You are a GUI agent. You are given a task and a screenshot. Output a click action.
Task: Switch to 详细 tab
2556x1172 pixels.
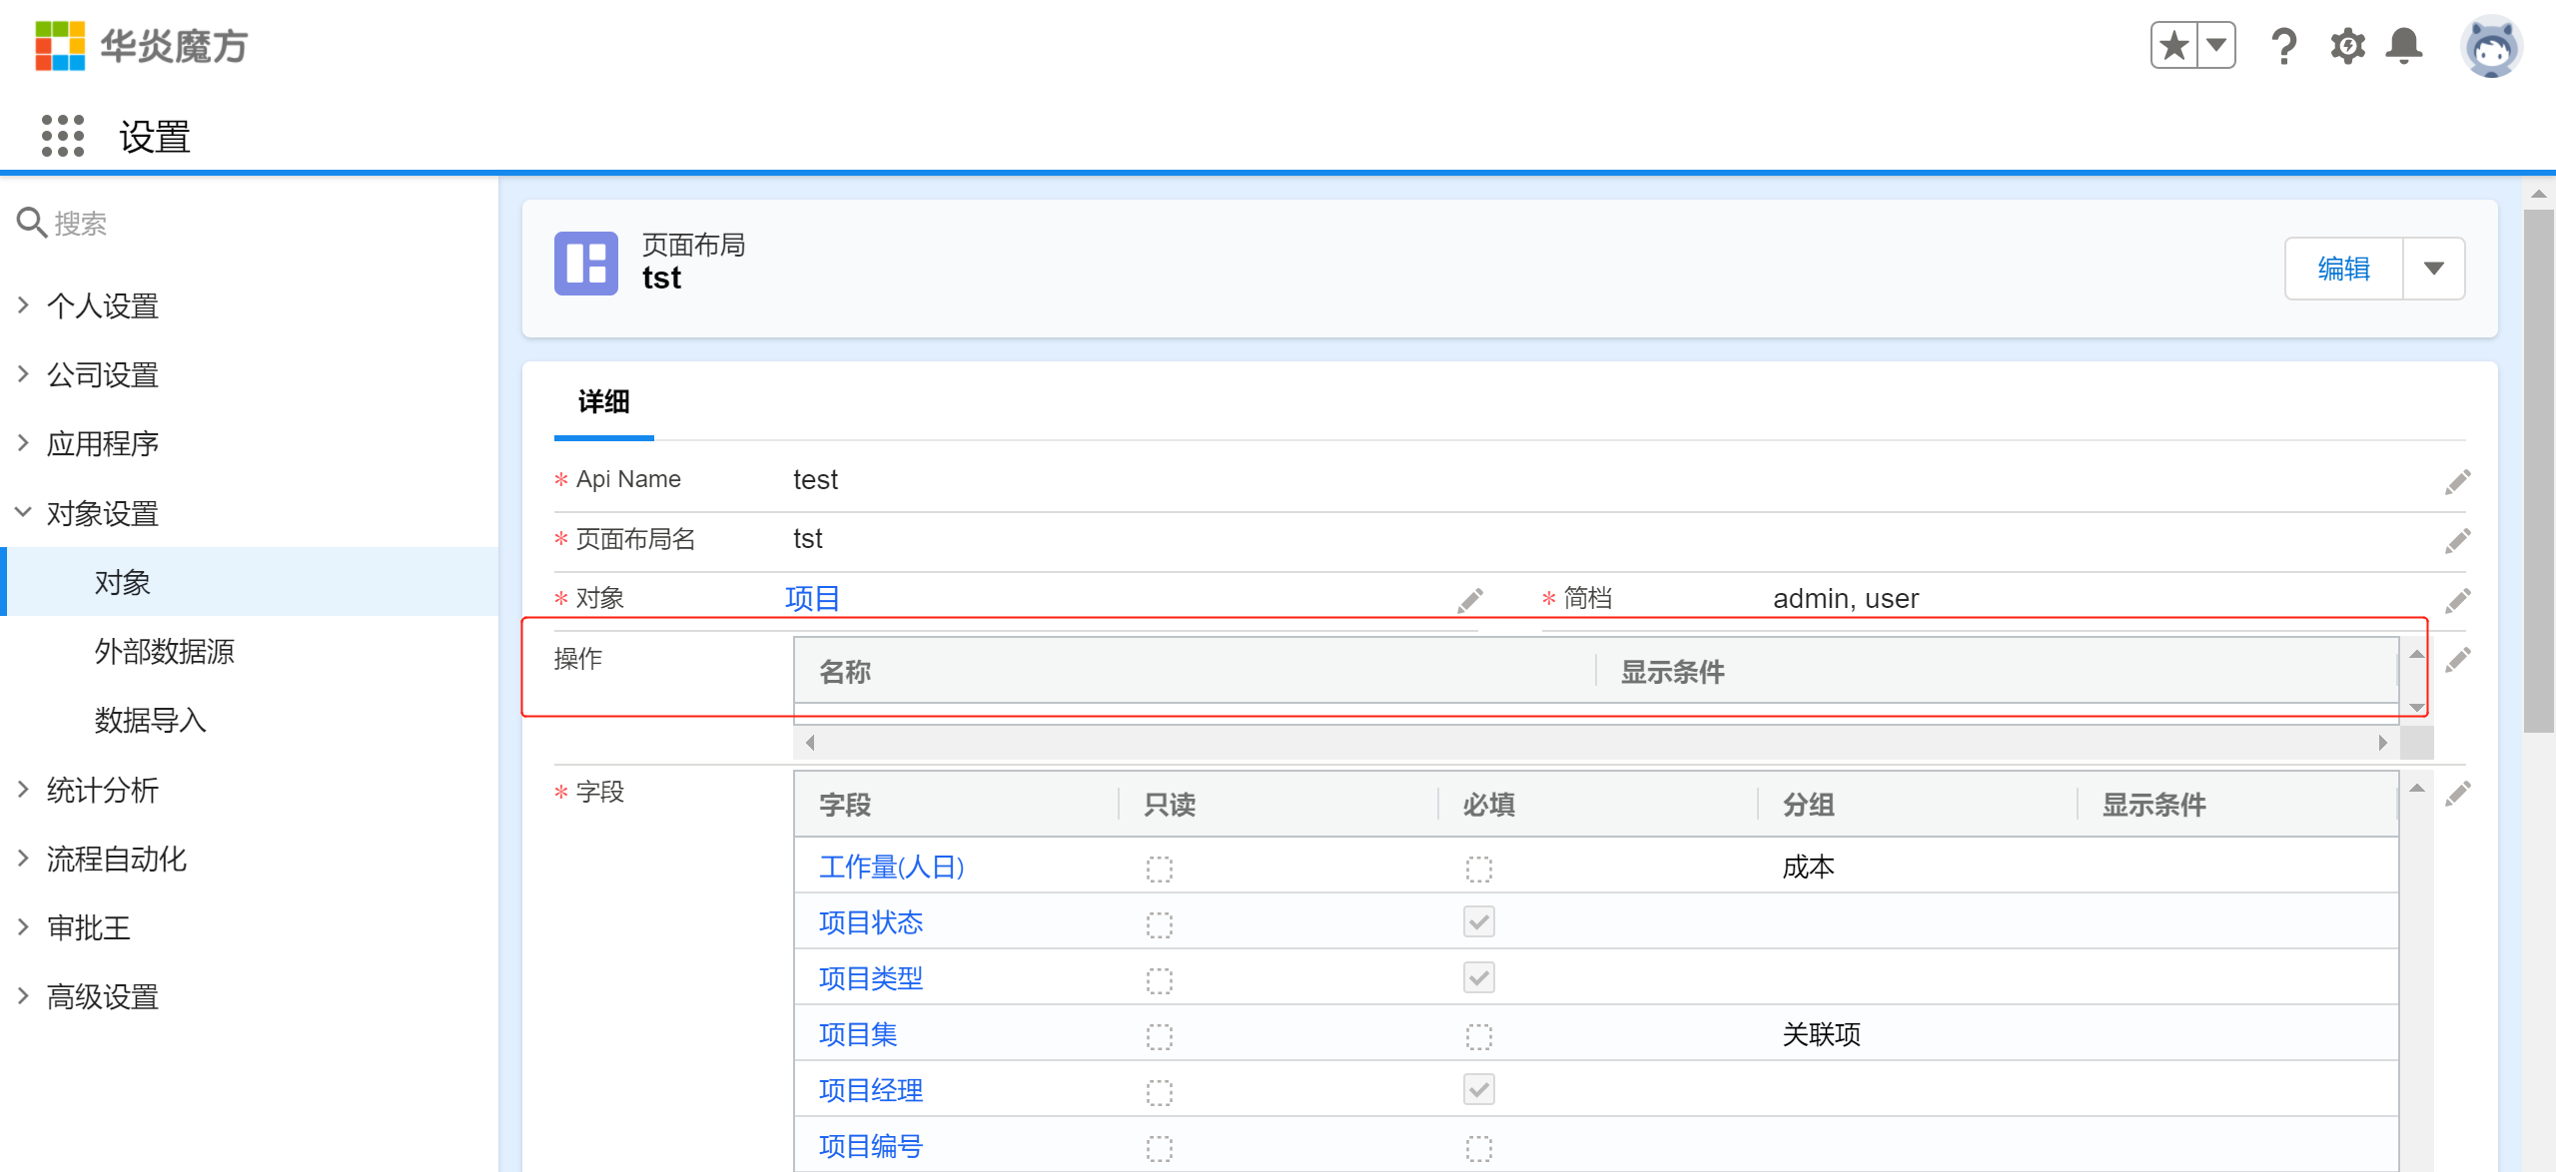tap(603, 402)
